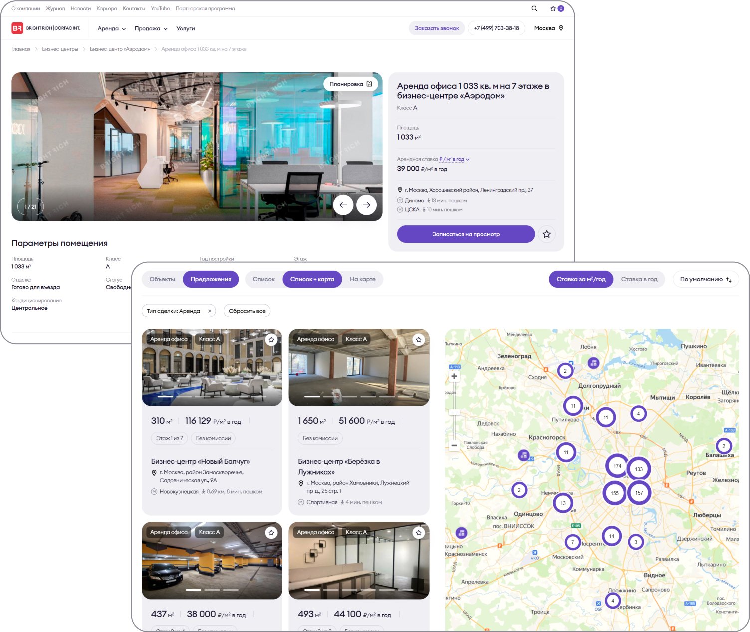The width and height of the screenshot is (750, 632).
Task: Open the 493 м² office card photo
Action: point(359,561)
